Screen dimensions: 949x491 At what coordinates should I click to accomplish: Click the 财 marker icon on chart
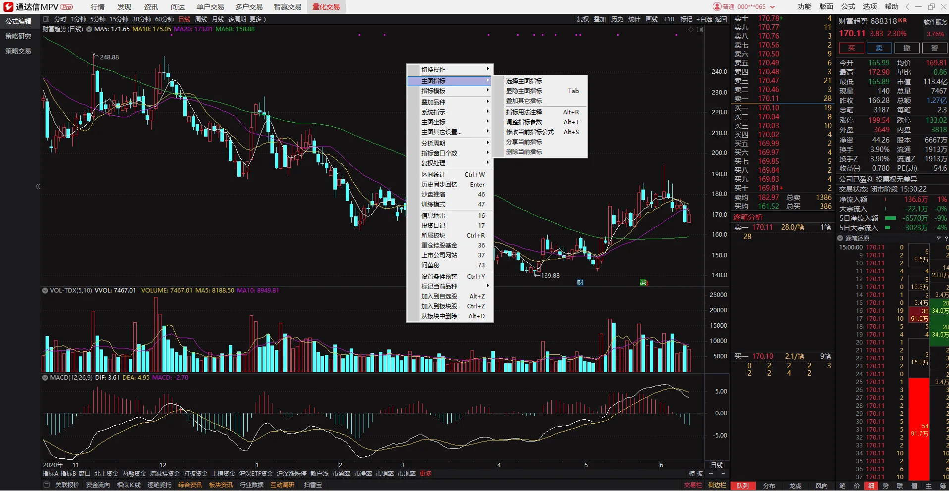[580, 283]
